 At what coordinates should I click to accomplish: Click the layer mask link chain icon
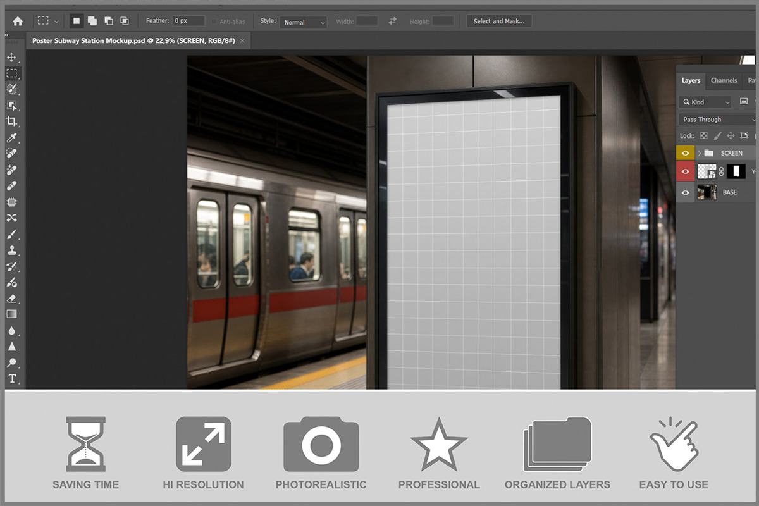(x=721, y=171)
